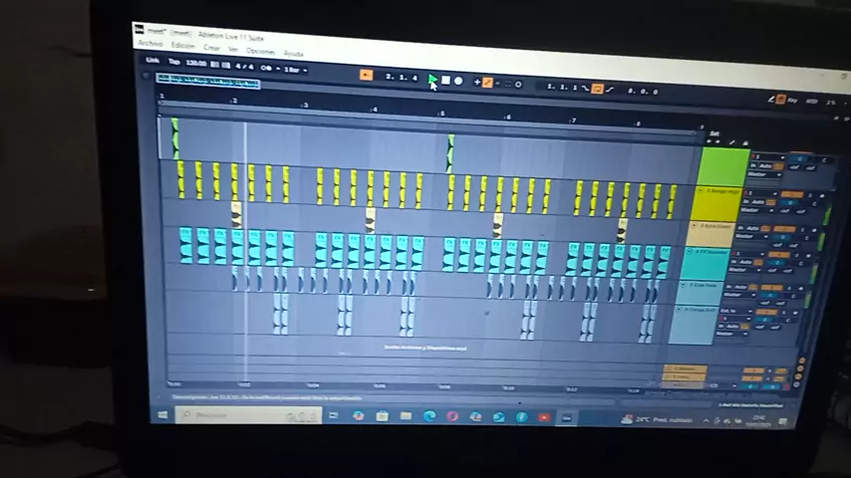Toggle the Loop switch in the transport

tap(597, 89)
